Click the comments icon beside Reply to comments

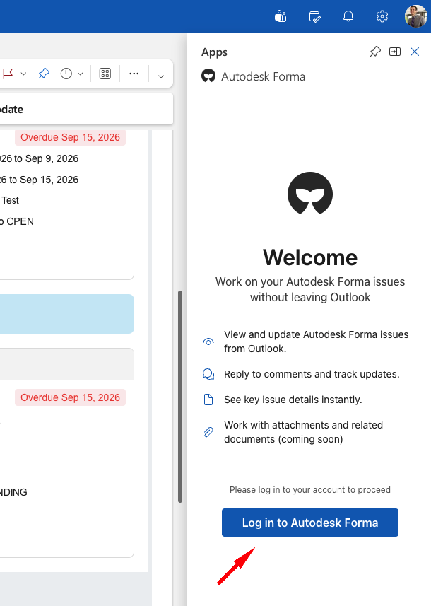(208, 374)
